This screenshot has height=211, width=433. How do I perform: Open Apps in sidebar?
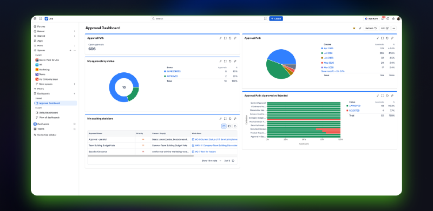coord(40,41)
